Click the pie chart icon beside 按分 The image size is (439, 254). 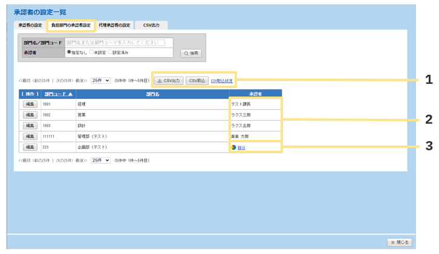(233, 147)
